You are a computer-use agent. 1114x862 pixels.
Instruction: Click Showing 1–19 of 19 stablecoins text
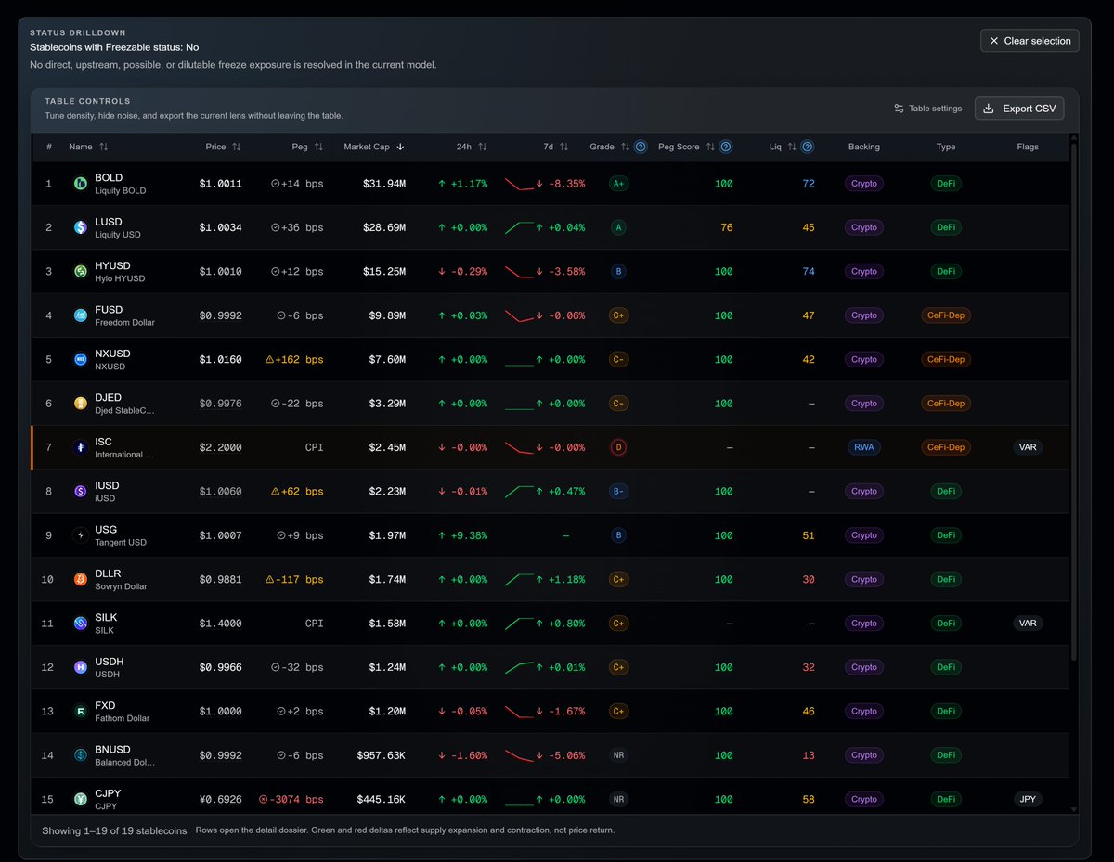(114, 830)
